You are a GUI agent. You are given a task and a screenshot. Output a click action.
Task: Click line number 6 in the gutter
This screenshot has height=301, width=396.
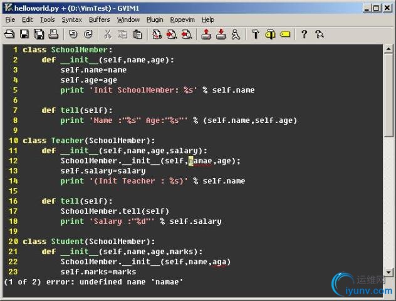[x=15, y=100]
